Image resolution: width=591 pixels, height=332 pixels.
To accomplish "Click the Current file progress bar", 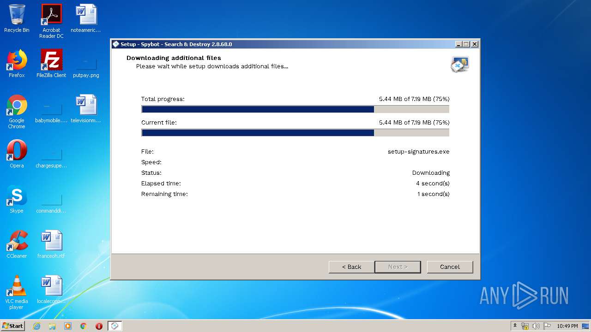I will click(x=295, y=133).
